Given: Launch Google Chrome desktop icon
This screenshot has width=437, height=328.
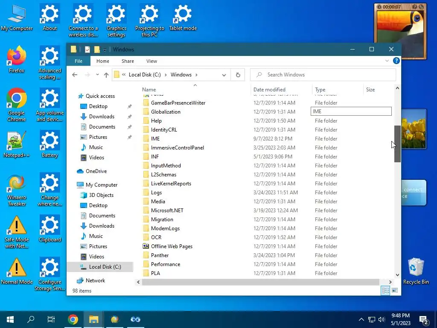Looking at the screenshot, I should point(17,105).
